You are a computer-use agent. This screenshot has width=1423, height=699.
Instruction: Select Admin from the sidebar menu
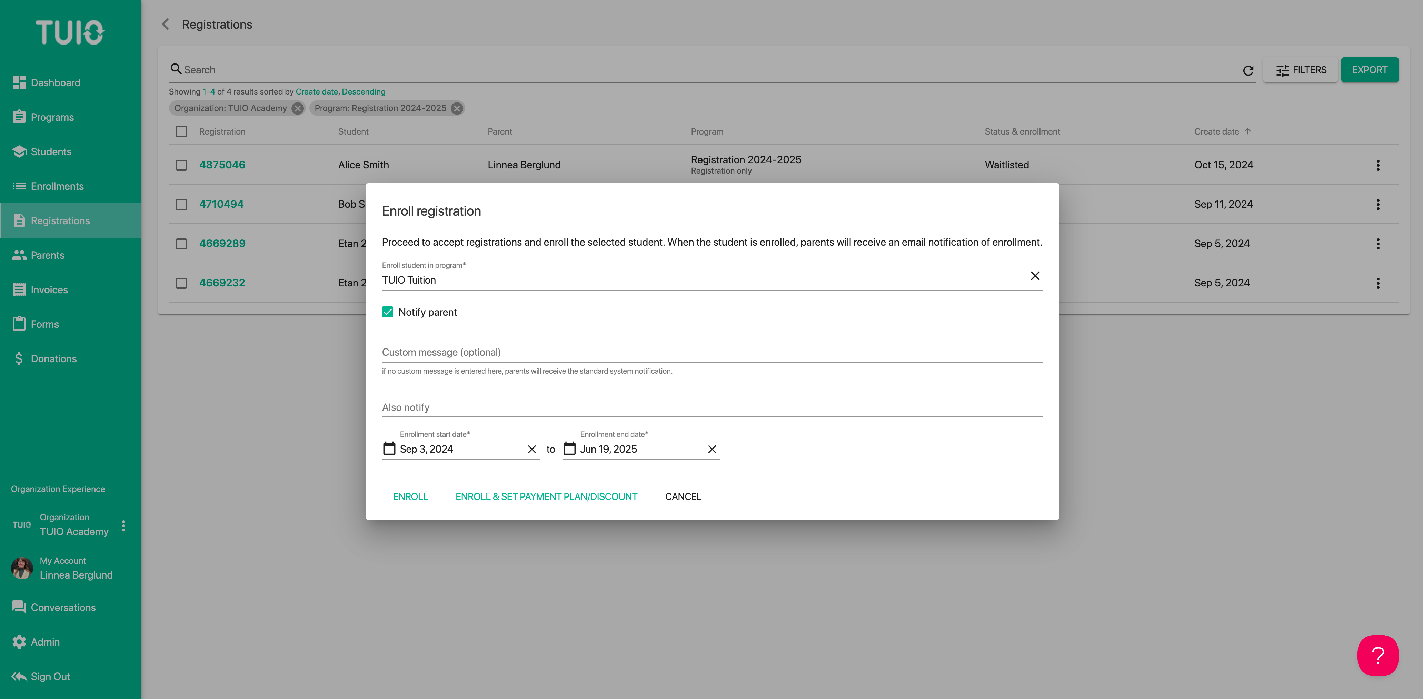click(x=45, y=641)
